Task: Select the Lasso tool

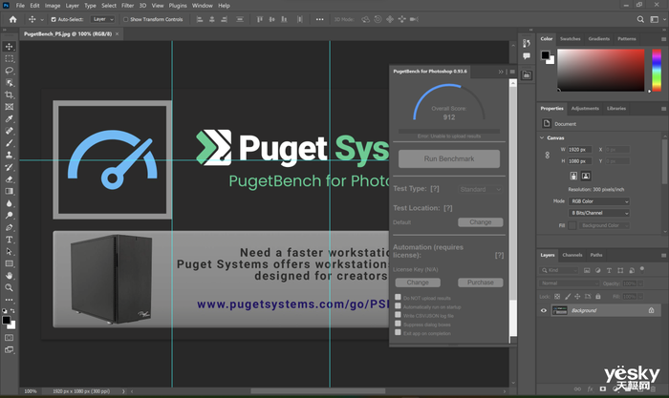Action: (10, 71)
